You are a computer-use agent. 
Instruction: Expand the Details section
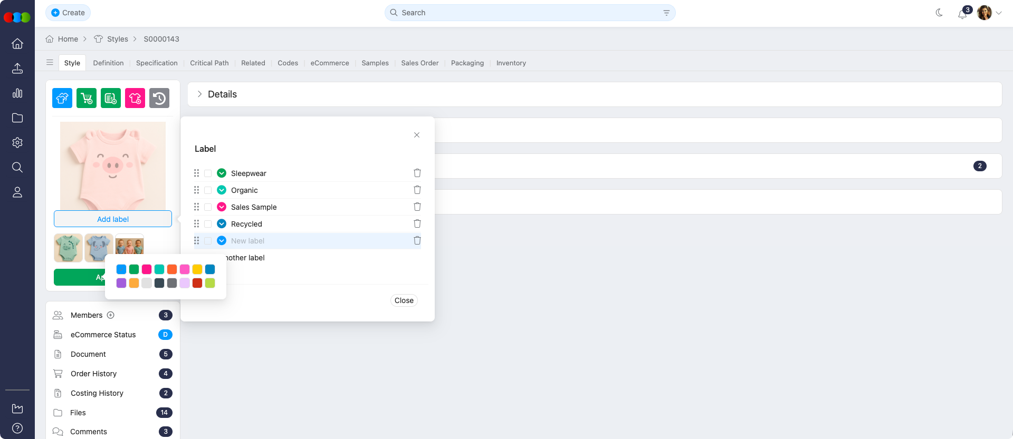click(199, 94)
